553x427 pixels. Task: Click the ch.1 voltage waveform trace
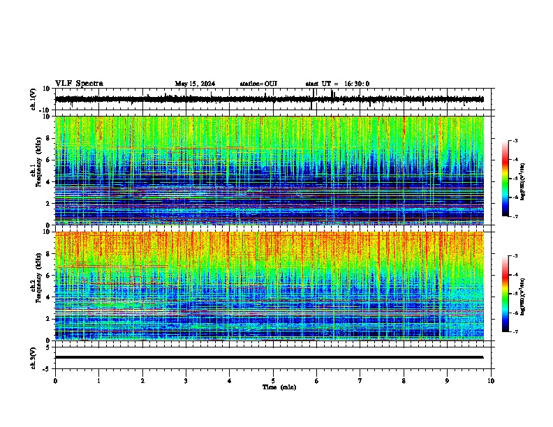coord(269,99)
